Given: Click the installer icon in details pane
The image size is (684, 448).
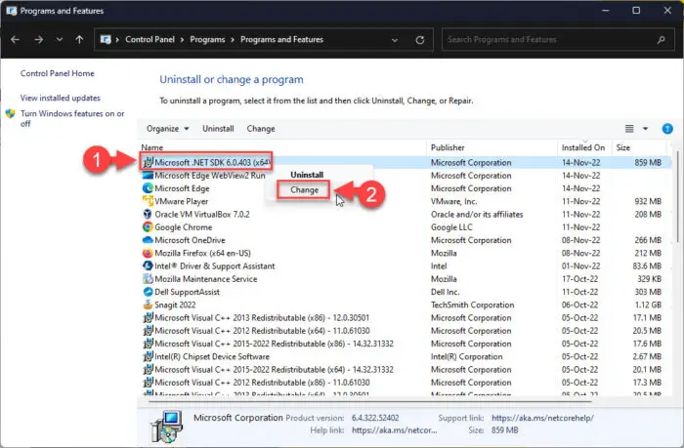Looking at the screenshot, I should 166,426.
